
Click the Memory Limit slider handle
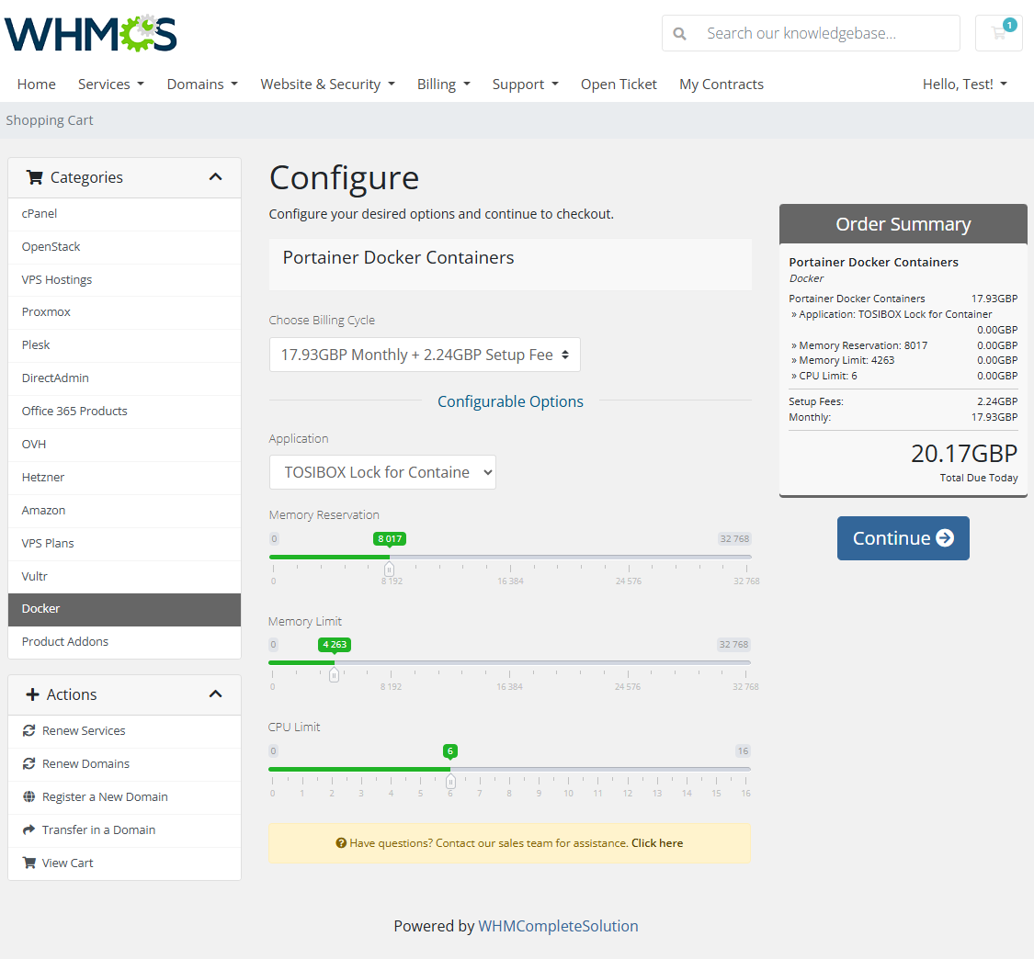click(335, 674)
